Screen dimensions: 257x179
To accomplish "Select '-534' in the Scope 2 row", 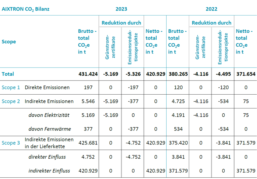I will click(223, 101).
